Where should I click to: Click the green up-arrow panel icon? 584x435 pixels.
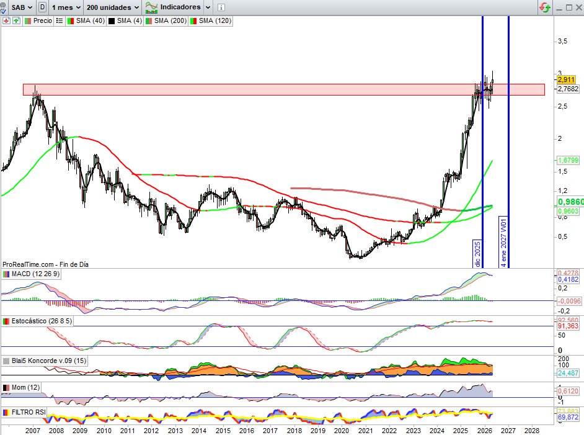click(x=16, y=21)
